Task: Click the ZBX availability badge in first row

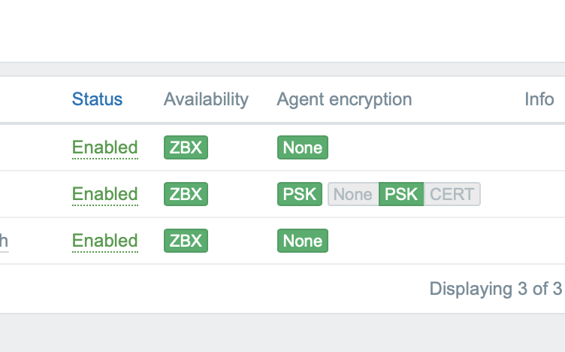Action: coord(186,147)
